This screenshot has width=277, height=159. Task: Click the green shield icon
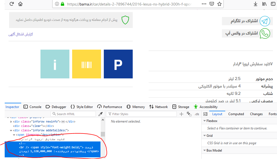[x=125, y=20]
